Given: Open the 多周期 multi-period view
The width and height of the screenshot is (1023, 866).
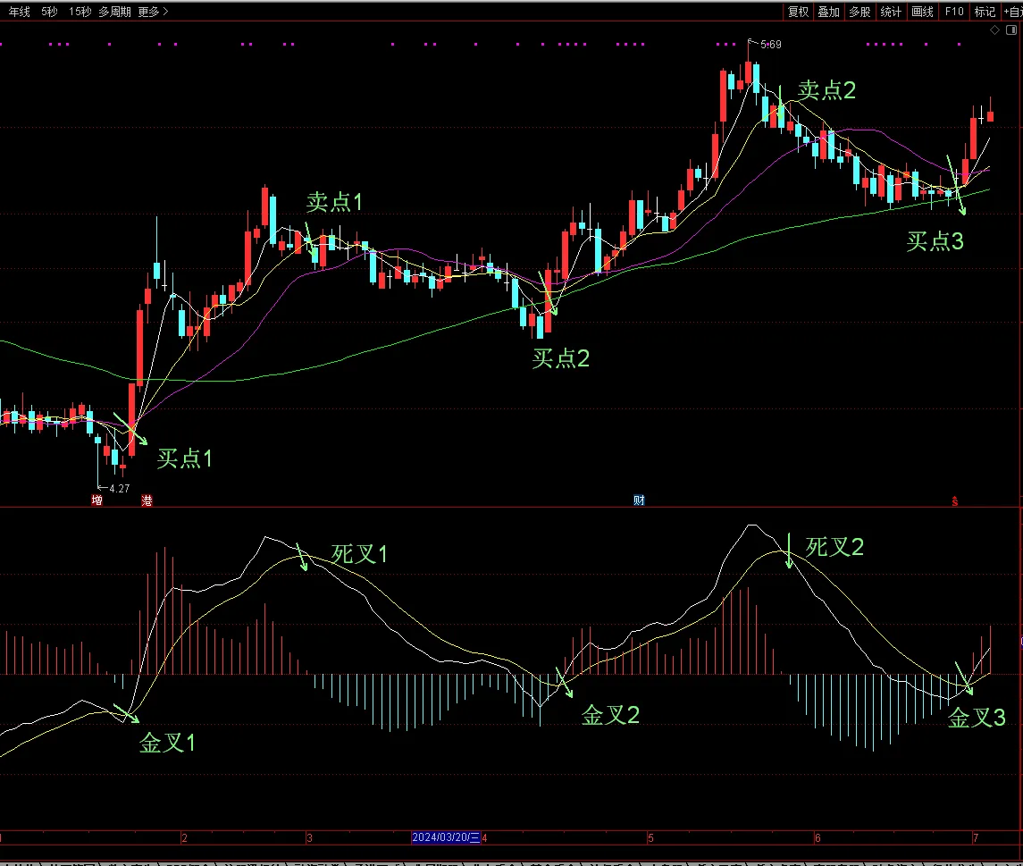Looking at the screenshot, I should point(115,12).
